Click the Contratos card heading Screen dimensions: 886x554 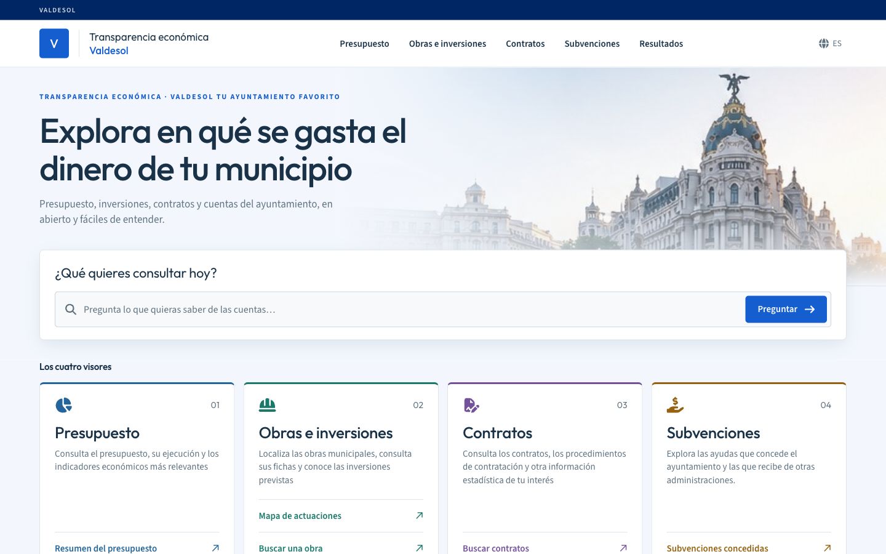click(x=497, y=433)
